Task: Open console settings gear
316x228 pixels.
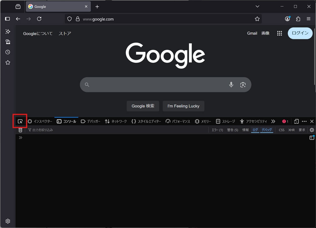Action: coord(312,130)
